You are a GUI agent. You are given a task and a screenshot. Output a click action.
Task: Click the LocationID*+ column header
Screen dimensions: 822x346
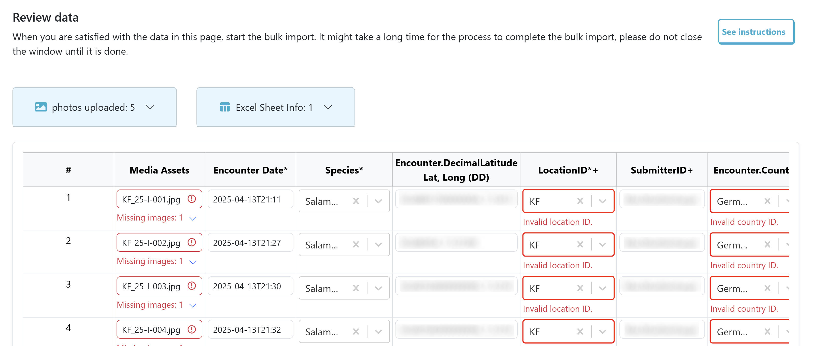(x=568, y=170)
